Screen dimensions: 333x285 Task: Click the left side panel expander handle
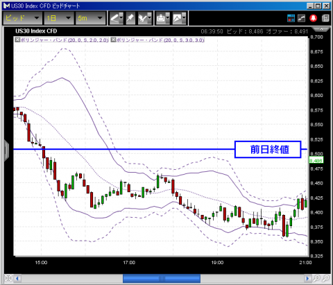tap(6, 150)
